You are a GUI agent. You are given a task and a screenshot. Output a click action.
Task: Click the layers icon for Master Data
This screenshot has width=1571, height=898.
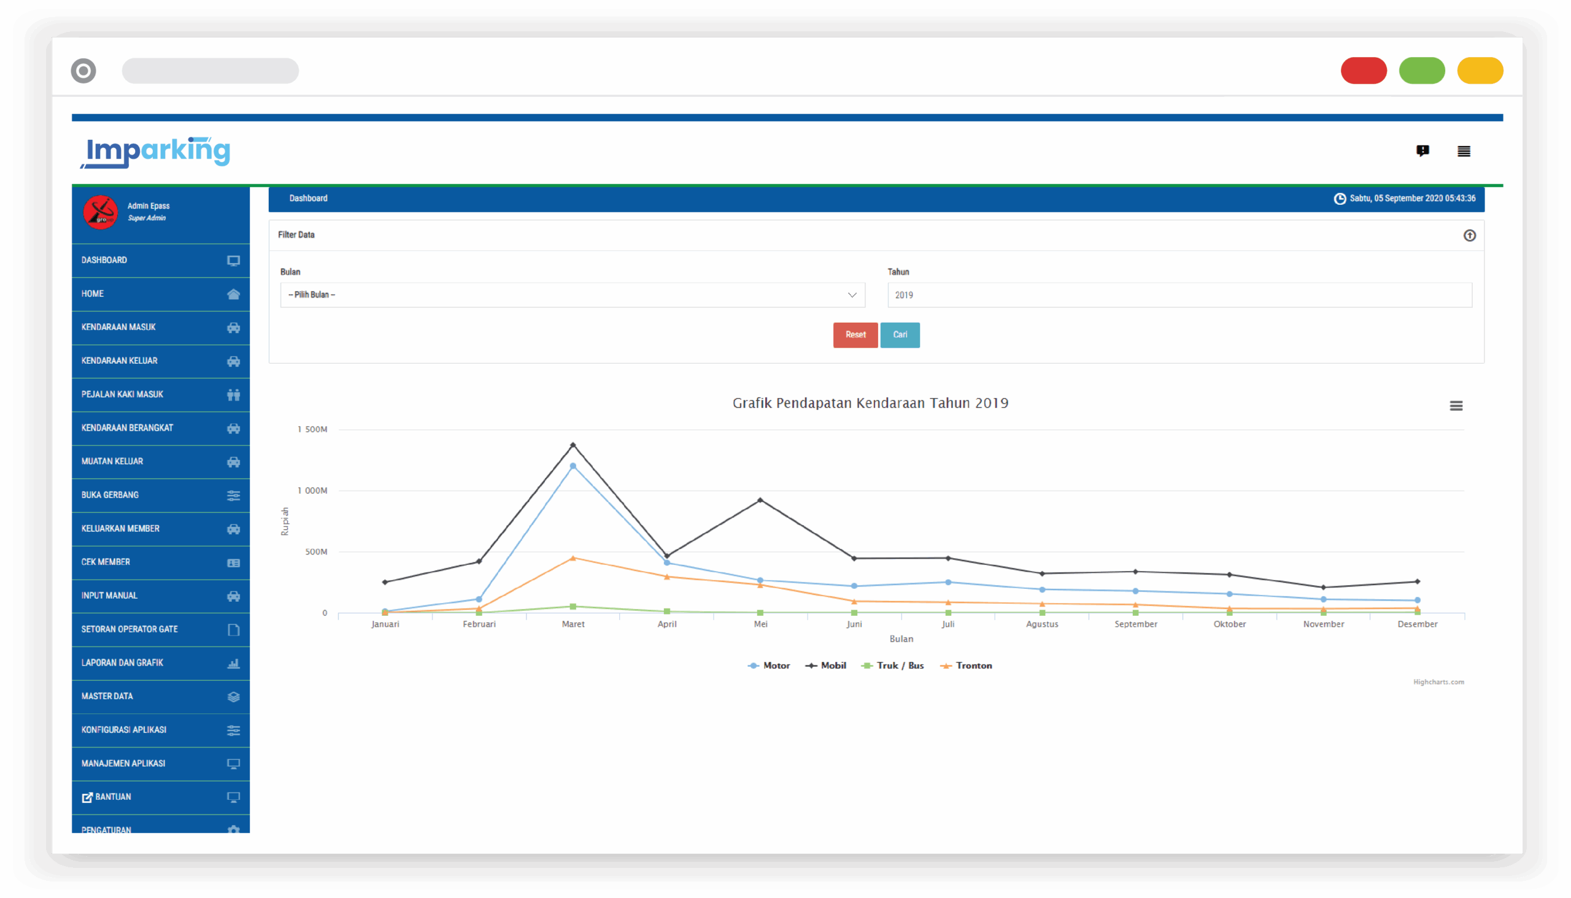233,697
